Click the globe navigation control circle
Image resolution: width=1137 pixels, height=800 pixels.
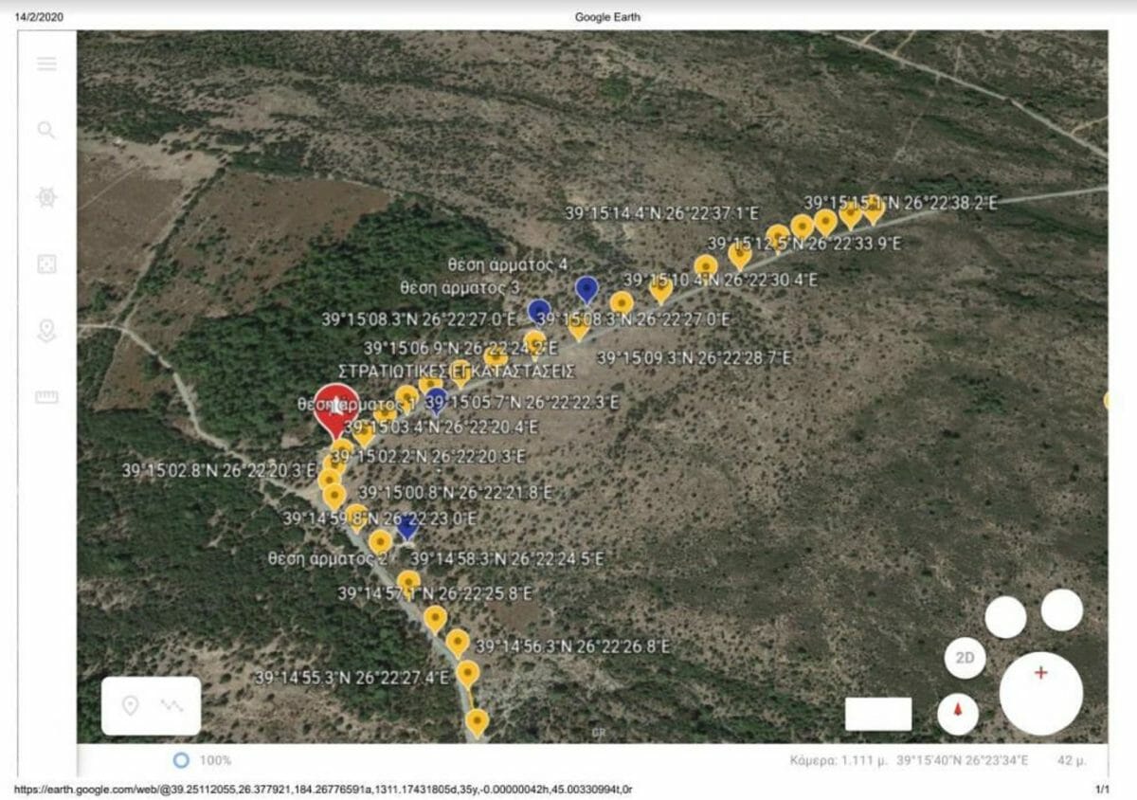coord(1041,693)
